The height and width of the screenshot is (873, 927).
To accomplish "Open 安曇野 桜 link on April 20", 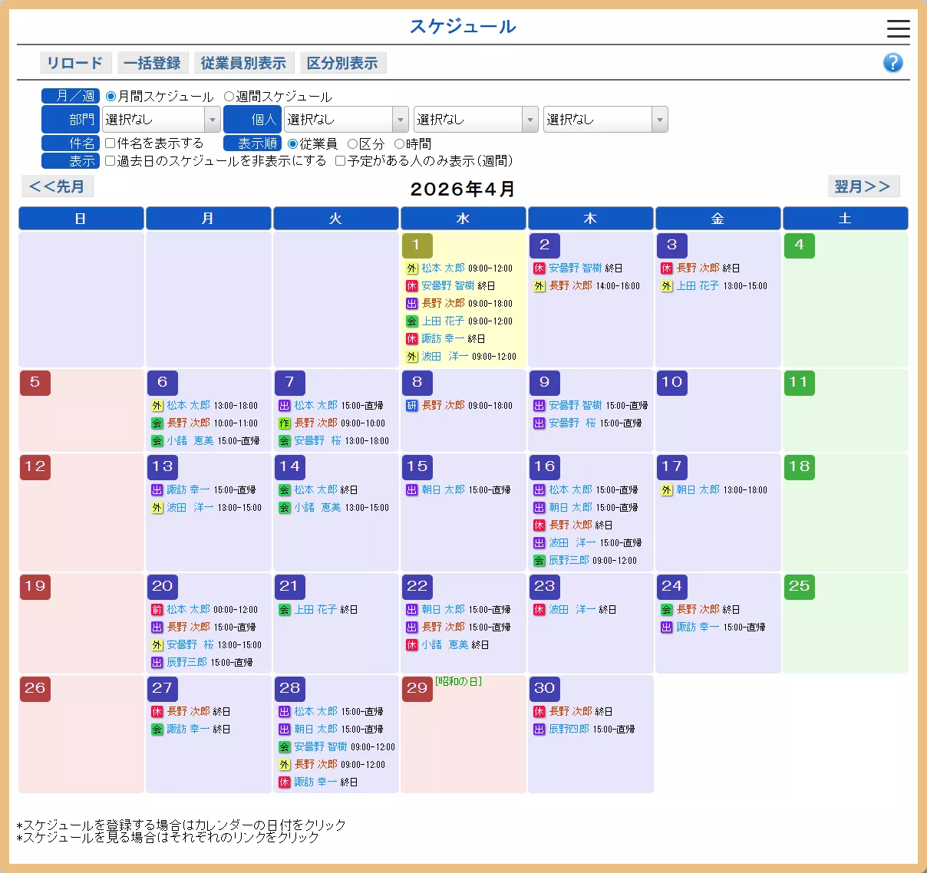I will pyautogui.click(x=190, y=645).
